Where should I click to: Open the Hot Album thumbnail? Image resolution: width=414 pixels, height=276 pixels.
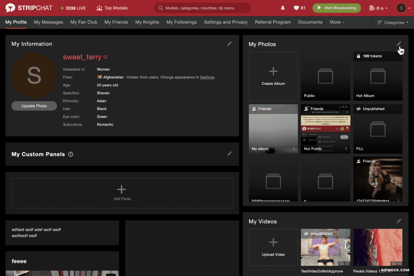coord(378,76)
